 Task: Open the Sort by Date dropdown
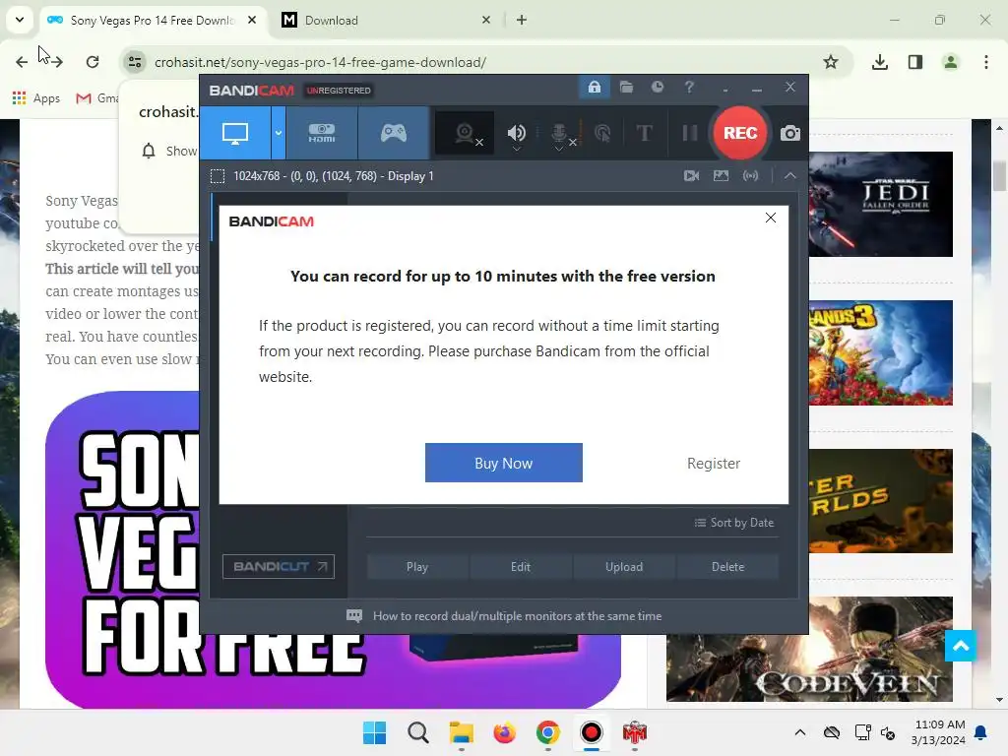[734, 523]
